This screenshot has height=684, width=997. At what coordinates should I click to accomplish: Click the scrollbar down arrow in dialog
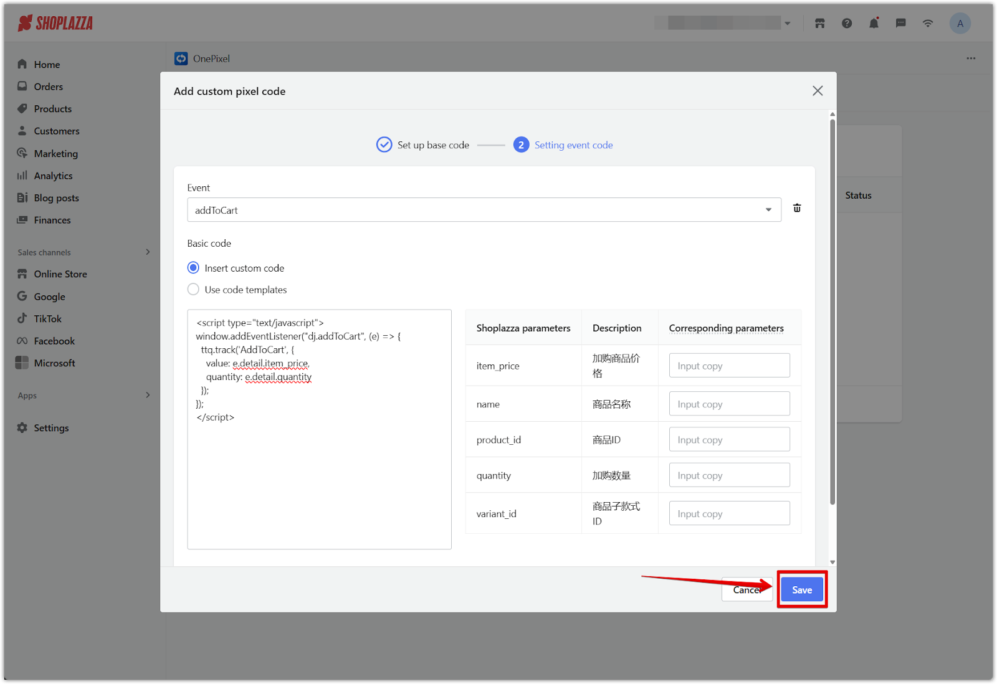coord(832,562)
